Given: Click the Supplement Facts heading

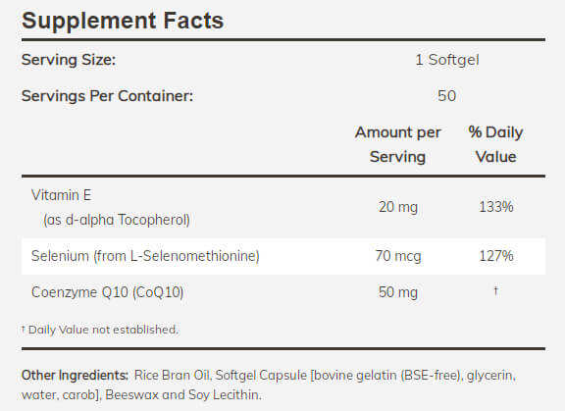Looking at the screenshot, I should click(x=123, y=21).
